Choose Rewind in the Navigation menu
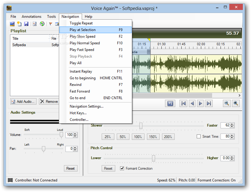251x192 pixels. click(x=96, y=85)
